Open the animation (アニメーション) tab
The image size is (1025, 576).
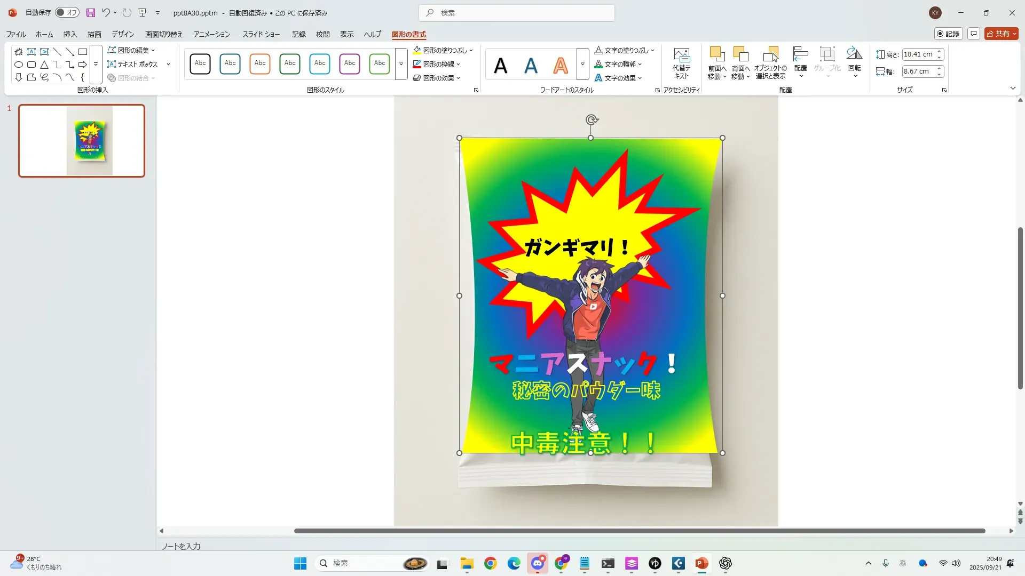click(211, 34)
